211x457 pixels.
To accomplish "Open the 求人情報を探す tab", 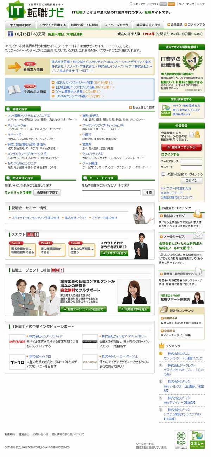I will (x=20, y=25).
